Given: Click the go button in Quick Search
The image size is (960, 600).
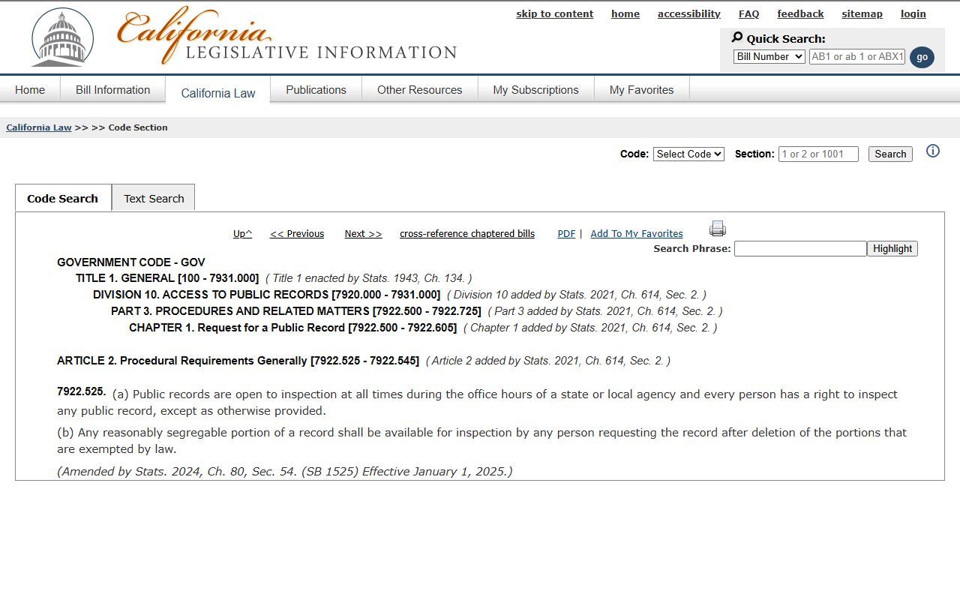Looking at the screenshot, I should coord(922,57).
